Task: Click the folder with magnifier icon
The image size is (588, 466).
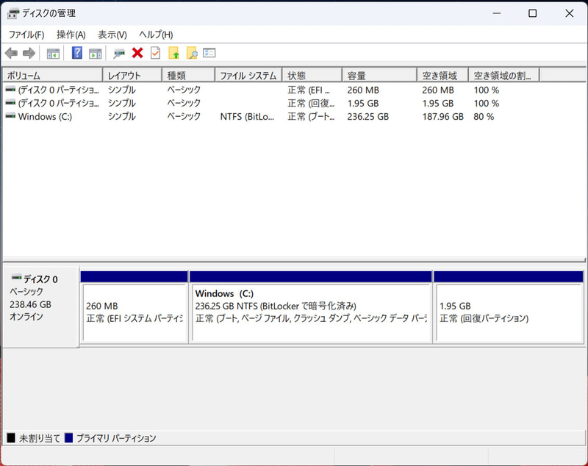Action: click(x=192, y=53)
